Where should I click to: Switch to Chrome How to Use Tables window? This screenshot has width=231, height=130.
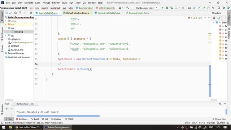click(28, 127)
